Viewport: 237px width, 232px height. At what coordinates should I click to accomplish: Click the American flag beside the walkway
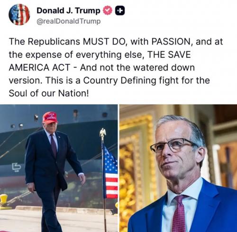[110, 173]
